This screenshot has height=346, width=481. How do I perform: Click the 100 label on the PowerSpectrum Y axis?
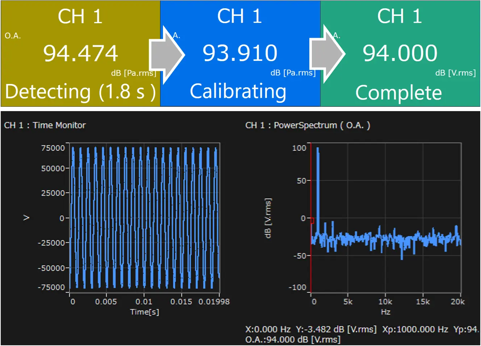point(299,148)
